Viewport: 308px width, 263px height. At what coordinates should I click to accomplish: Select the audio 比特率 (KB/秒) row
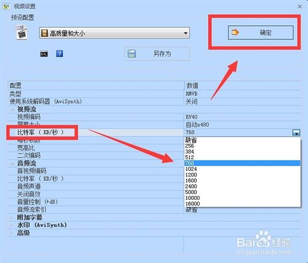click(95, 179)
